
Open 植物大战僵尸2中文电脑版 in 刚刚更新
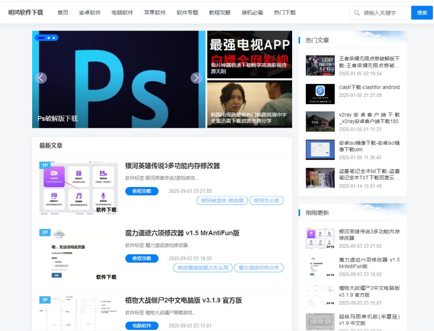pos(369,292)
